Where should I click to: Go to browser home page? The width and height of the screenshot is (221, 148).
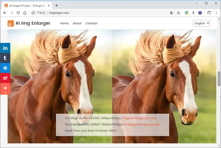(25, 13)
